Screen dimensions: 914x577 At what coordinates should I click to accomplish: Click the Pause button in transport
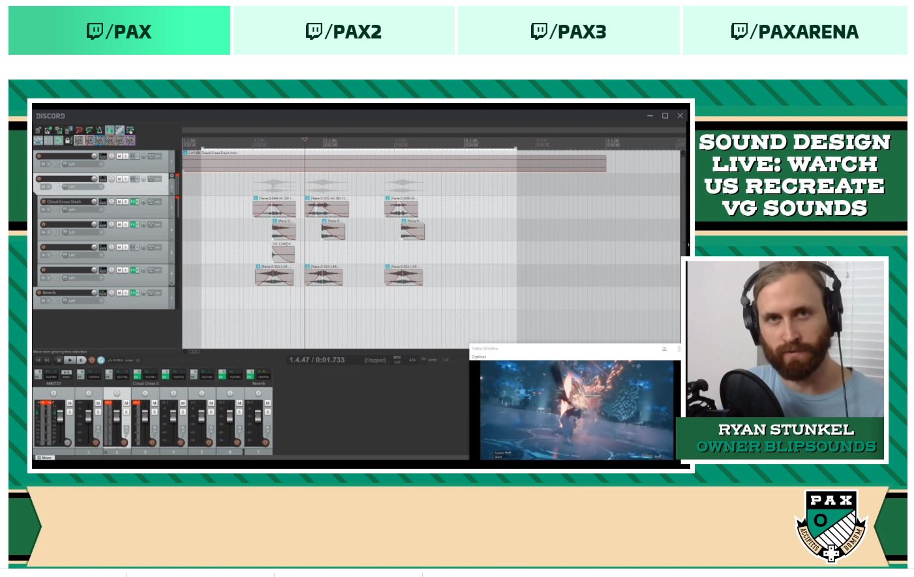click(x=81, y=361)
